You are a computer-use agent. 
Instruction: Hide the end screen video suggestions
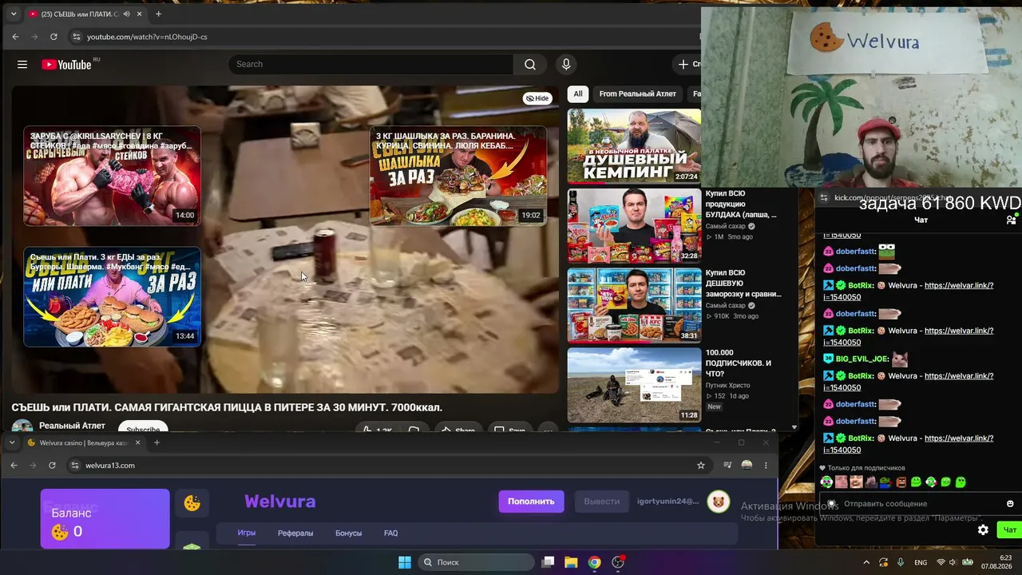point(537,98)
